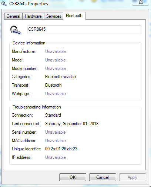
Task: Click the 'Last connected:' label
Action: tap(26, 124)
